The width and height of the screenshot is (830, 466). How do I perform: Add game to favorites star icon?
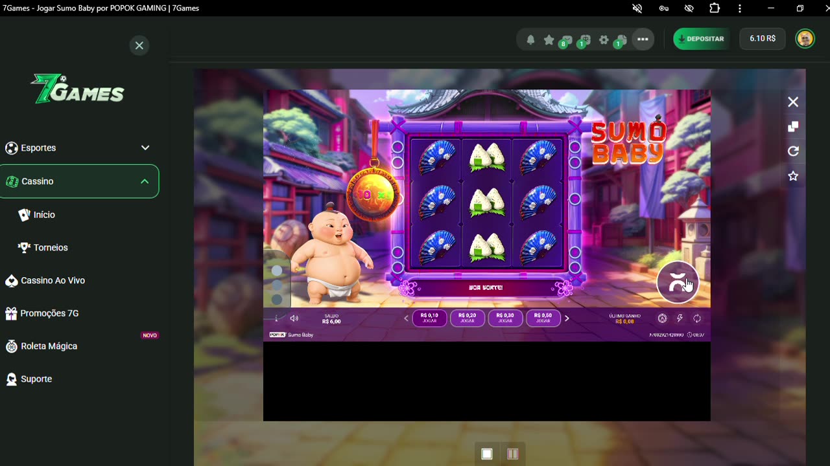coord(793,176)
